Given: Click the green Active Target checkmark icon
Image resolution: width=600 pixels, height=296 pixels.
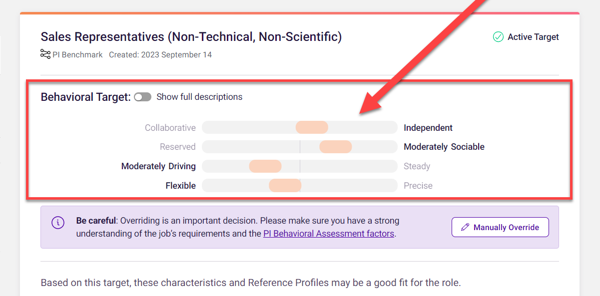Looking at the screenshot, I should [498, 37].
